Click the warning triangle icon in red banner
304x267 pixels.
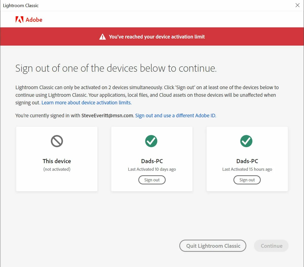pyautogui.click(x=102, y=37)
